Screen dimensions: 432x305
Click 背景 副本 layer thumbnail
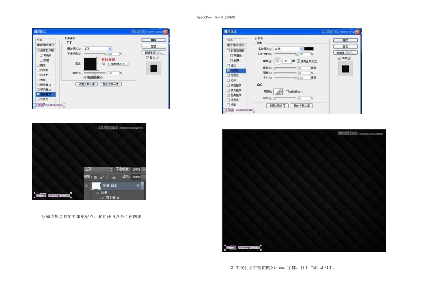(x=95, y=186)
